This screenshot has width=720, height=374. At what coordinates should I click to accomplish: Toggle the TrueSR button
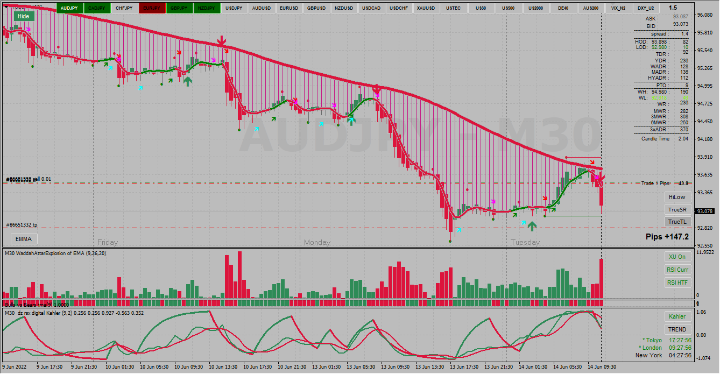pyautogui.click(x=677, y=209)
